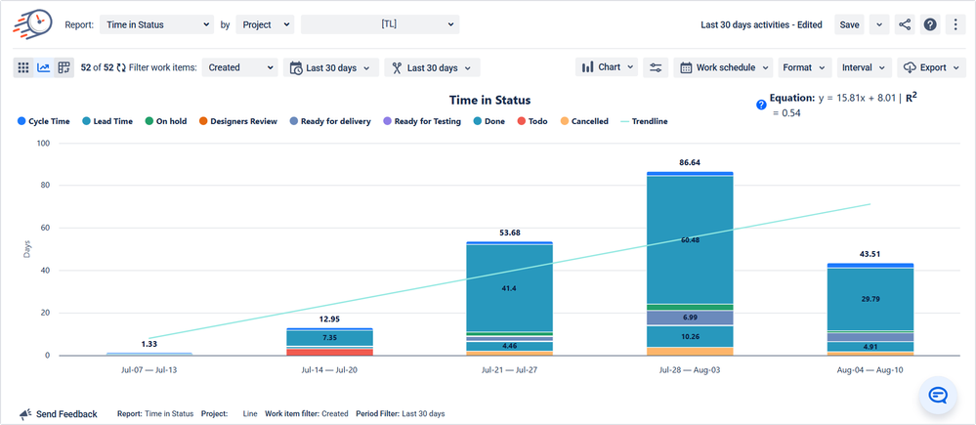
Task: Toggle Todo legend series
Action: 532,121
